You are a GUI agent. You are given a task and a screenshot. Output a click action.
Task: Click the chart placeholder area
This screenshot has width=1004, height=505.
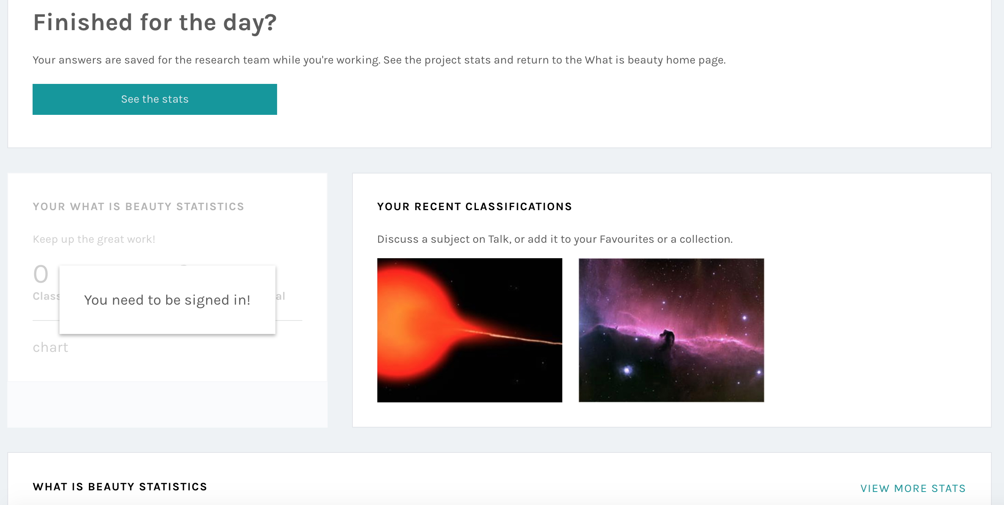[x=51, y=347]
